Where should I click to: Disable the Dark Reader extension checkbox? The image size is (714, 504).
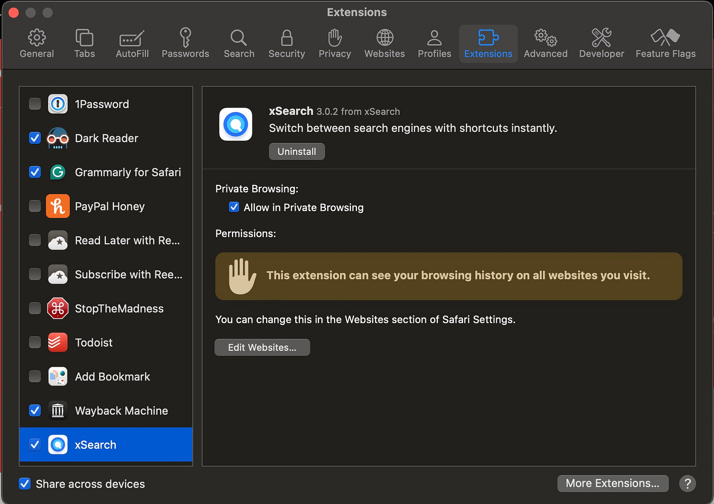click(x=35, y=138)
